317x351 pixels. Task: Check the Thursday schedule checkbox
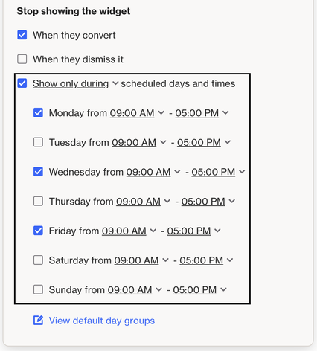pyautogui.click(x=38, y=201)
